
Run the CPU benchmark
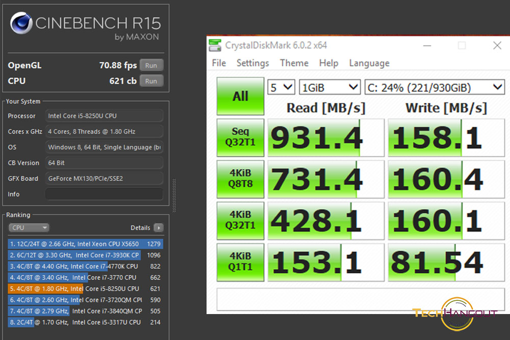151,81
